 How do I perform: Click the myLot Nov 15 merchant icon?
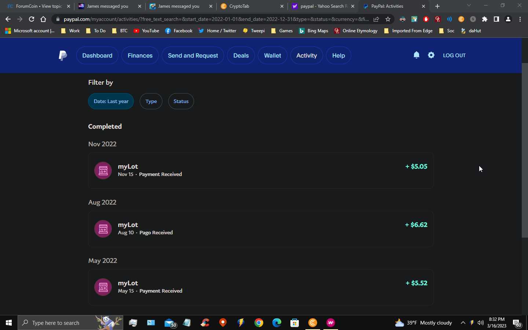tap(103, 170)
